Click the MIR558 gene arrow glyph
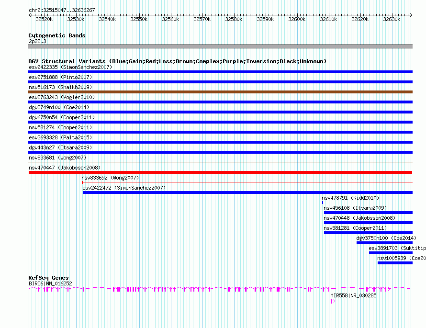The height and width of the screenshot is (328, 426). pos(333,301)
